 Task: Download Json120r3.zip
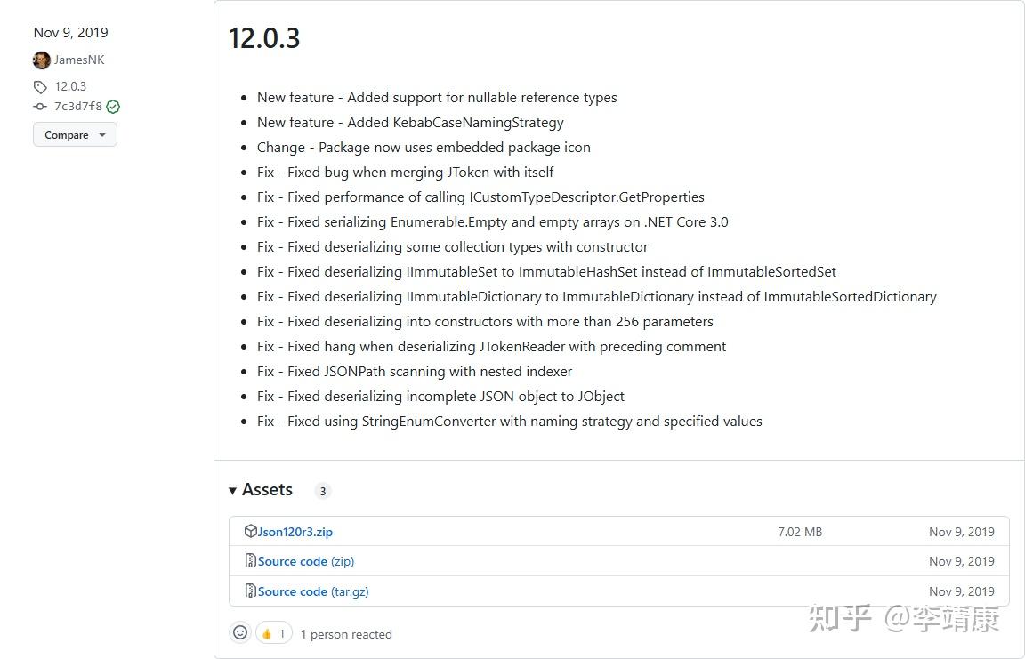[x=295, y=532]
